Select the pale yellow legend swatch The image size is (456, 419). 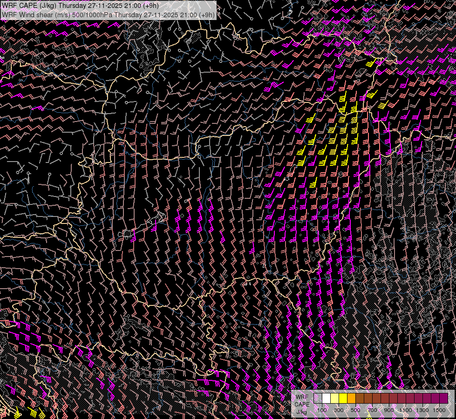(x=334, y=399)
